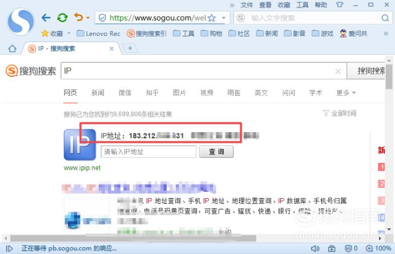Click the vertical page scrollbar thumb
This screenshot has width=395, height=254.
tap(389, 76)
